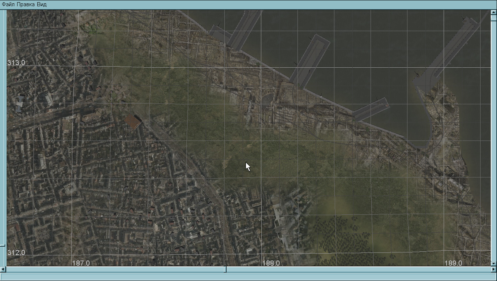
Task: Click the right arrow of the horizontal scrollbar
Action: tap(494, 269)
